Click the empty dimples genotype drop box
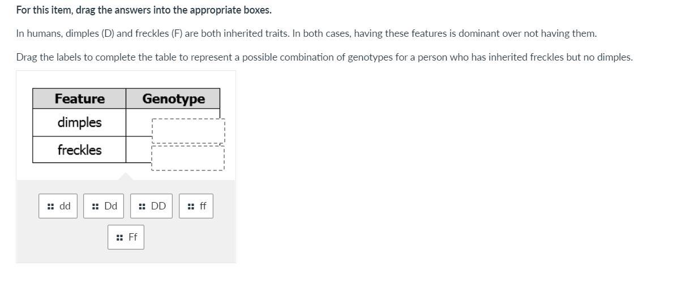The width and height of the screenshot is (681, 300). click(x=188, y=131)
